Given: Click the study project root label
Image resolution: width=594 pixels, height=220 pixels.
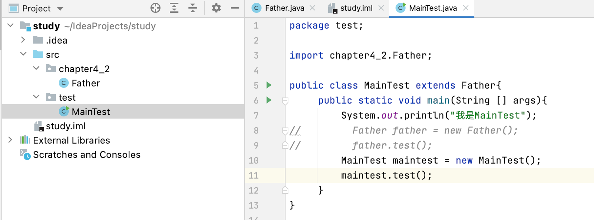Looking at the screenshot, I should pos(46,26).
